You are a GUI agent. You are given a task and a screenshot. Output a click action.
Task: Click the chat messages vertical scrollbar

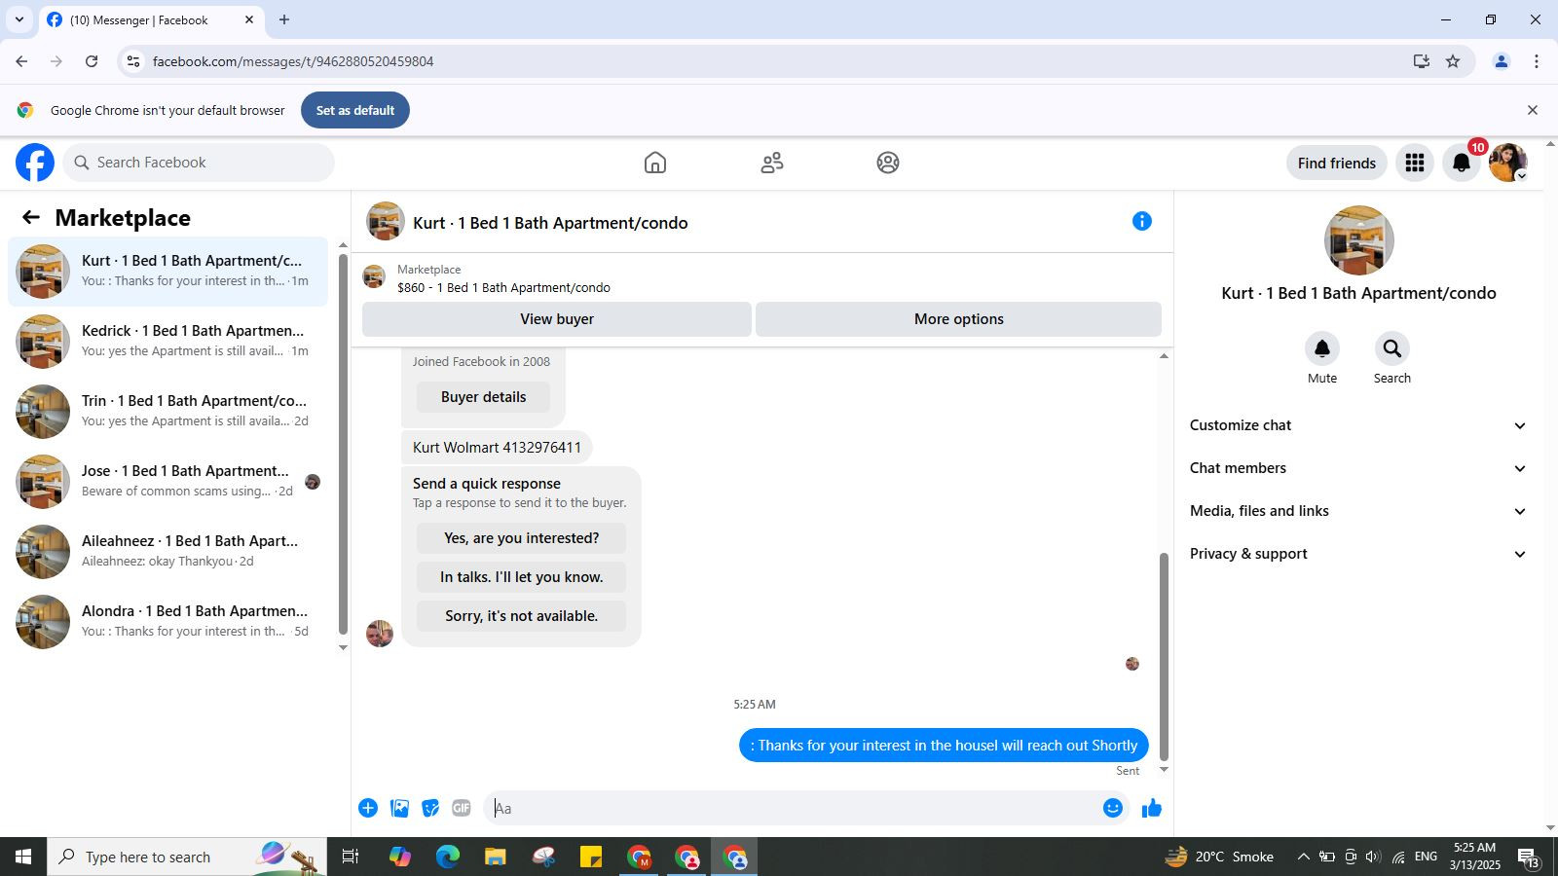[x=1164, y=657]
